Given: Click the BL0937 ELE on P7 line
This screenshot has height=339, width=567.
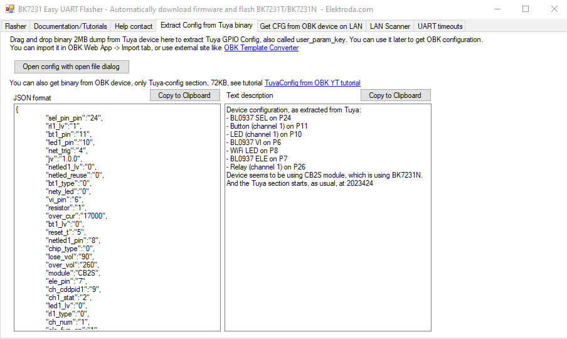Looking at the screenshot, I should (257, 159).
